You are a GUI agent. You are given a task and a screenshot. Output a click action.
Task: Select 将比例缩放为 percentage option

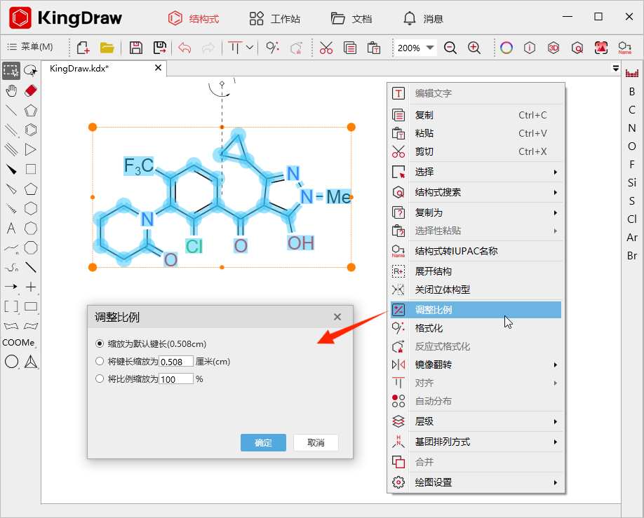coord(99,379)
